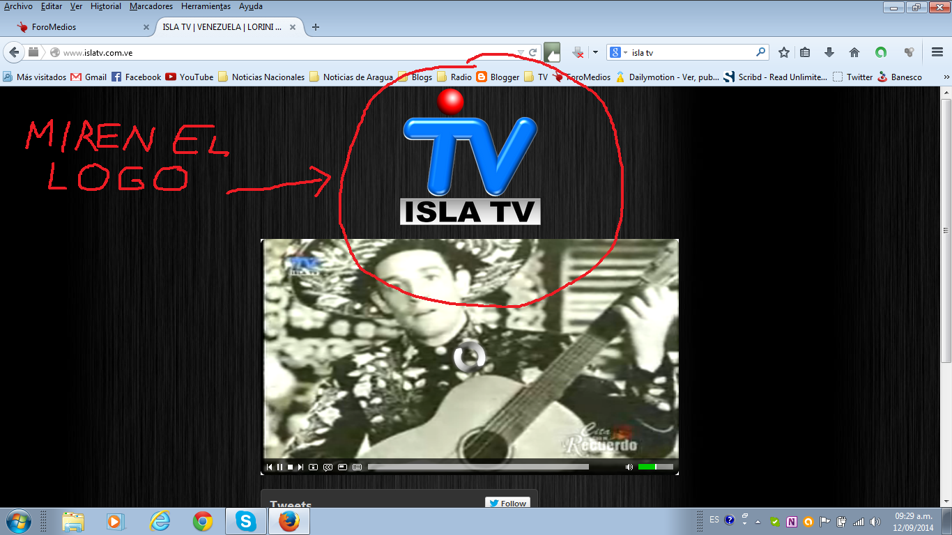Image resolution: width=952 pixels, height=535 pixels.
Task: Close the ForoMedios tab
Action: [146, 27]
